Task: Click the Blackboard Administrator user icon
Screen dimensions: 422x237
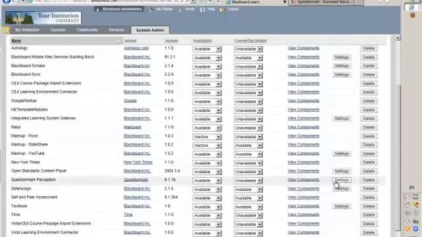Action: [x=98, y=9]
